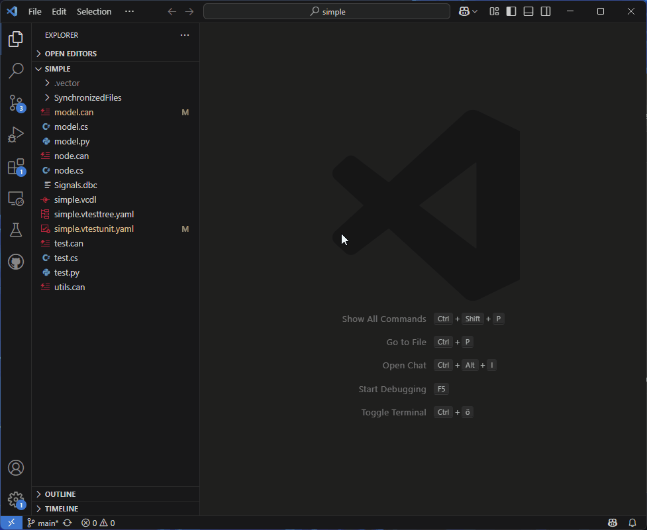Open the Edit menu
The width and height of the screenshot is (647, 530).
(59, 11)
